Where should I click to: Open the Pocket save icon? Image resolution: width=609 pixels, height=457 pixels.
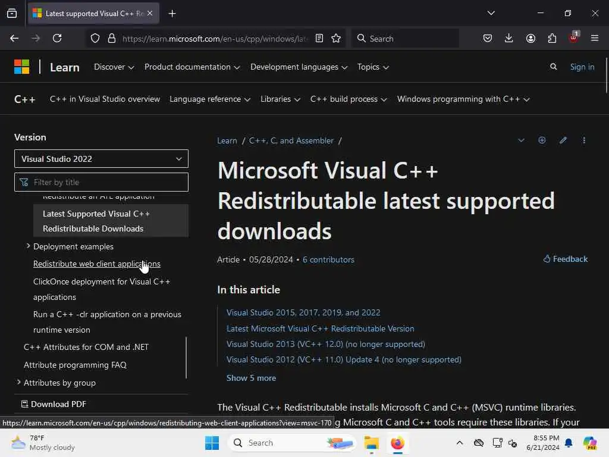point(488,38)
